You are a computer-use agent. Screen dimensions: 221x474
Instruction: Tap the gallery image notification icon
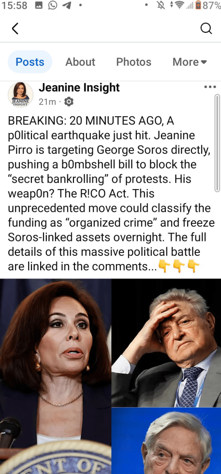[x=38, y=6]
